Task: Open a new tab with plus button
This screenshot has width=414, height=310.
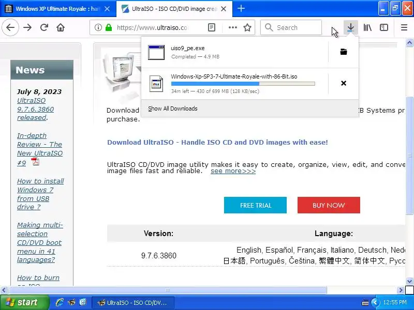Action: [241, 9]
